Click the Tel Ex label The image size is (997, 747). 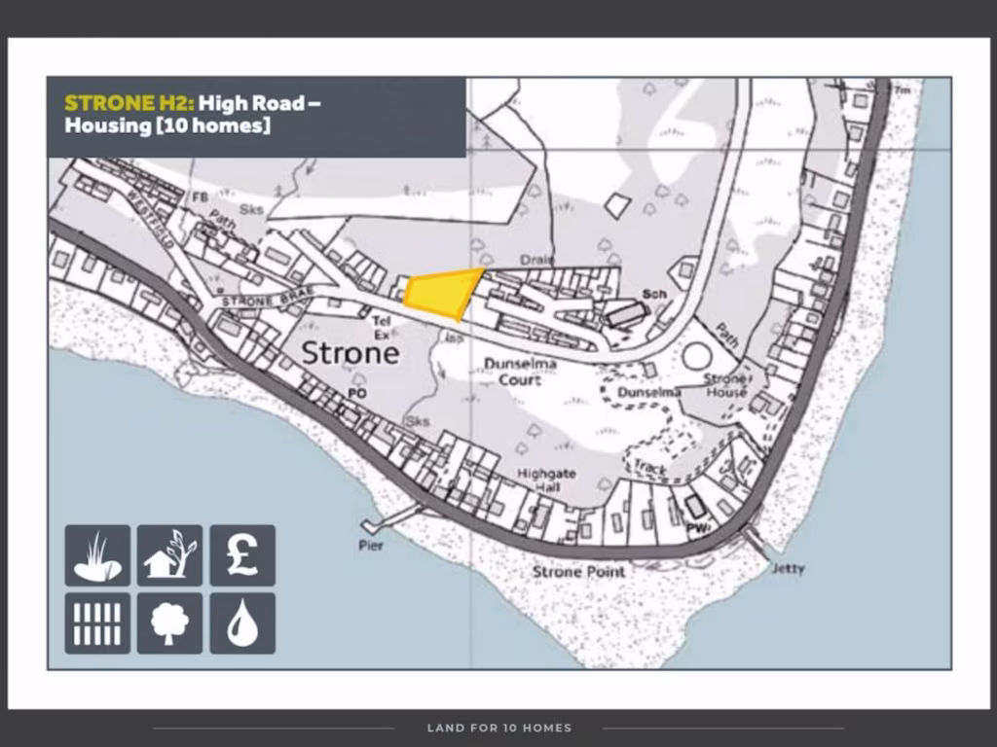click(x=382, y=328)
